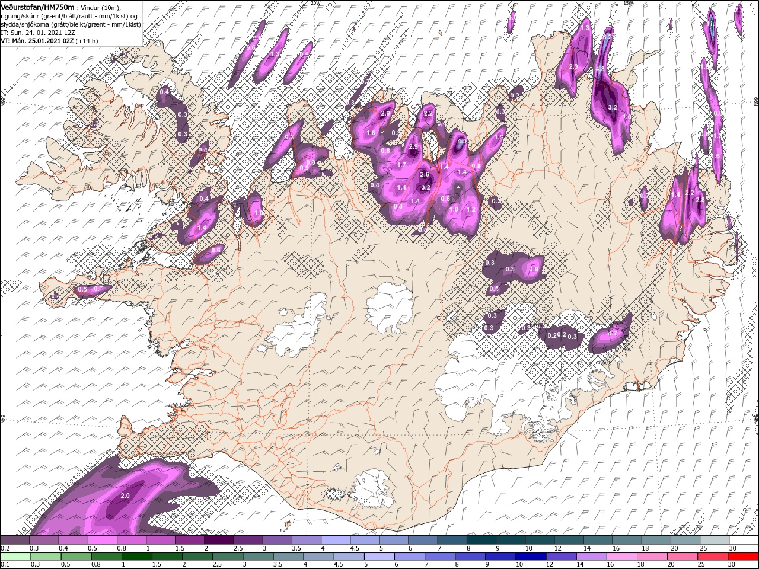Click the 'IT: Sun. 24. 01. 2021 12Z' line
The width and height of the screenshot is (759, 569).
click(37, 33)
